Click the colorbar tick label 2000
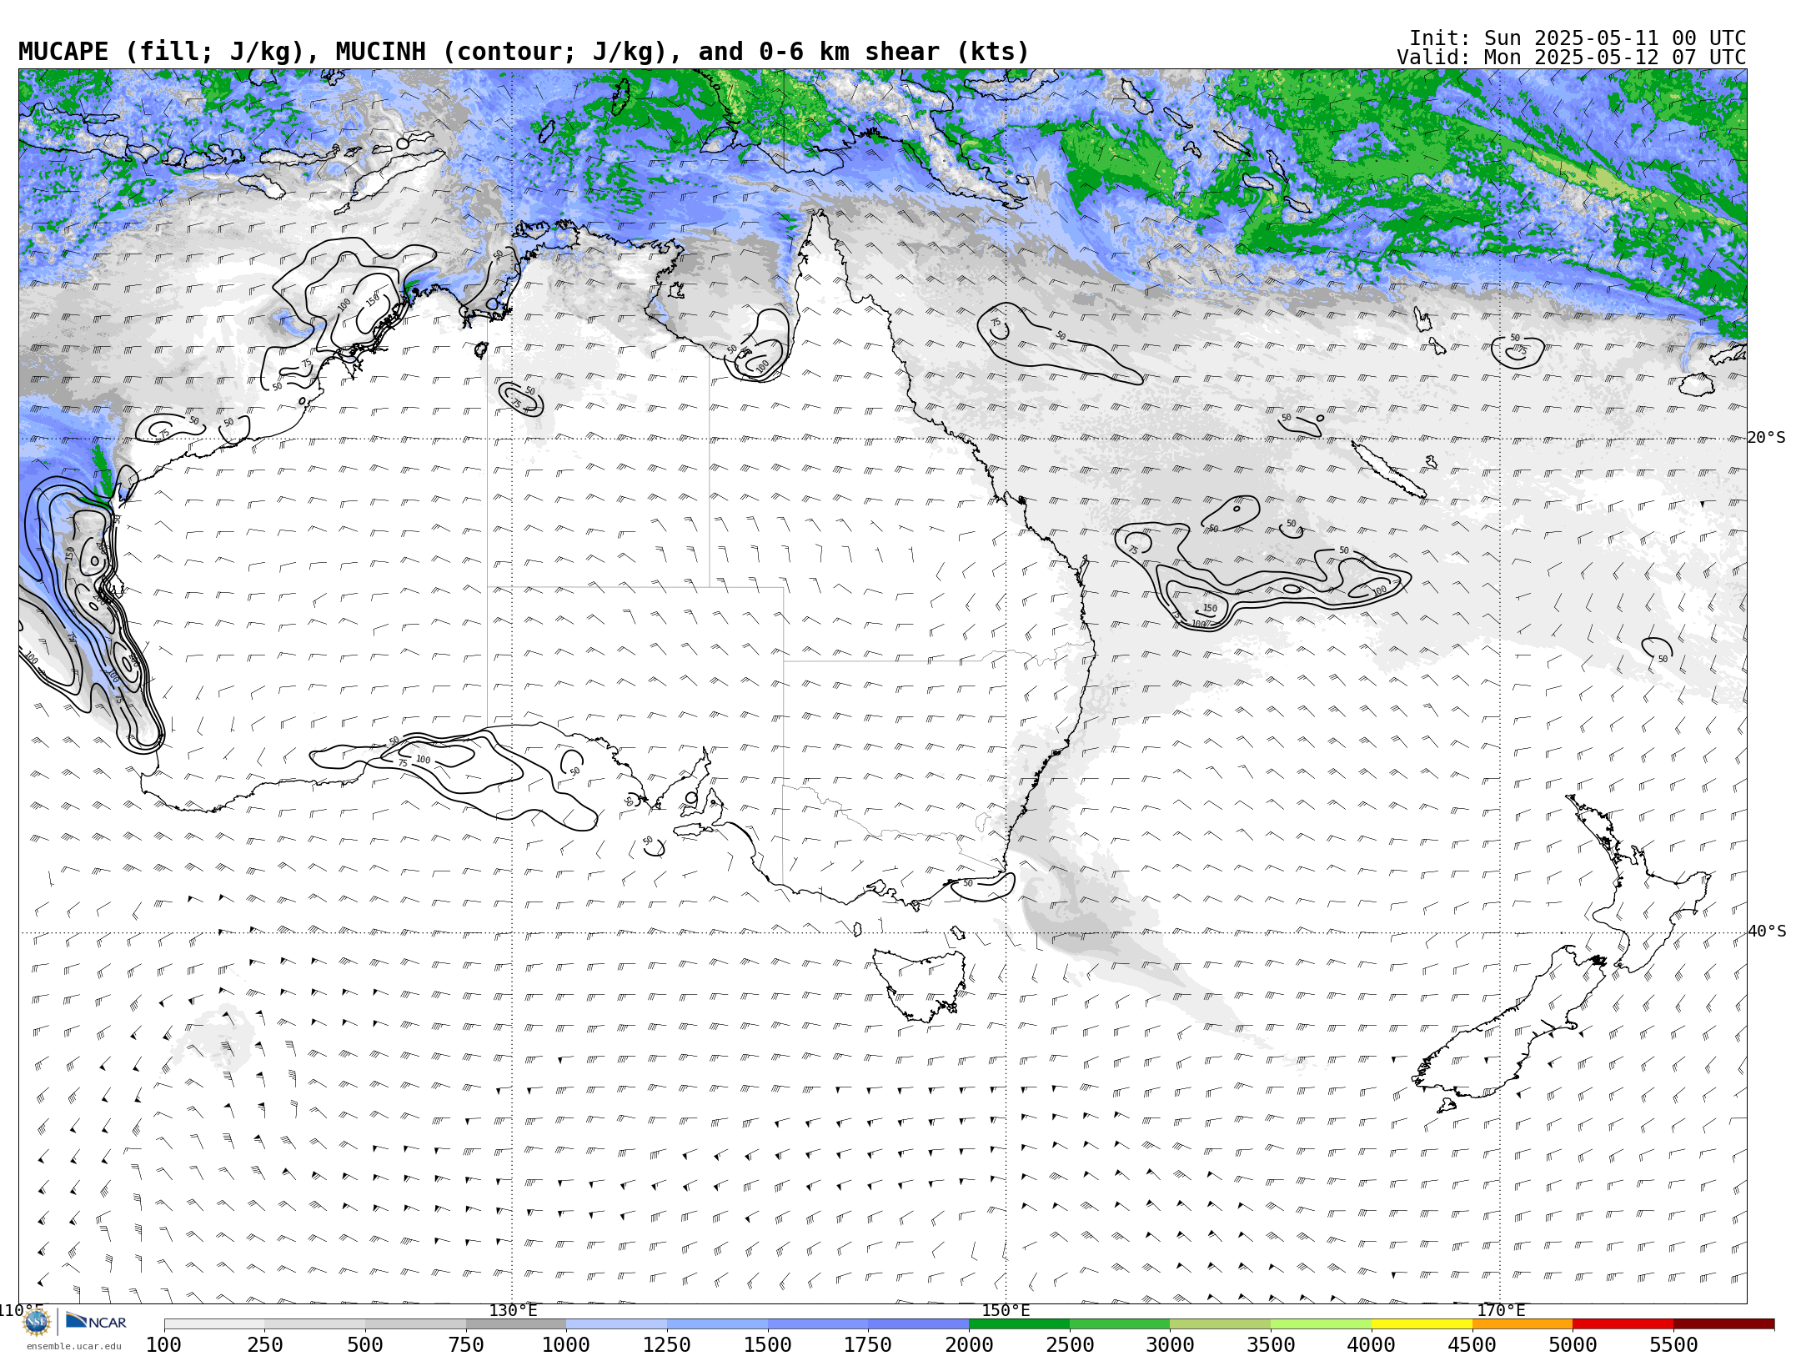Screen dimensions: 1801x1356 pyautogui.click(x=969, y=1345)
